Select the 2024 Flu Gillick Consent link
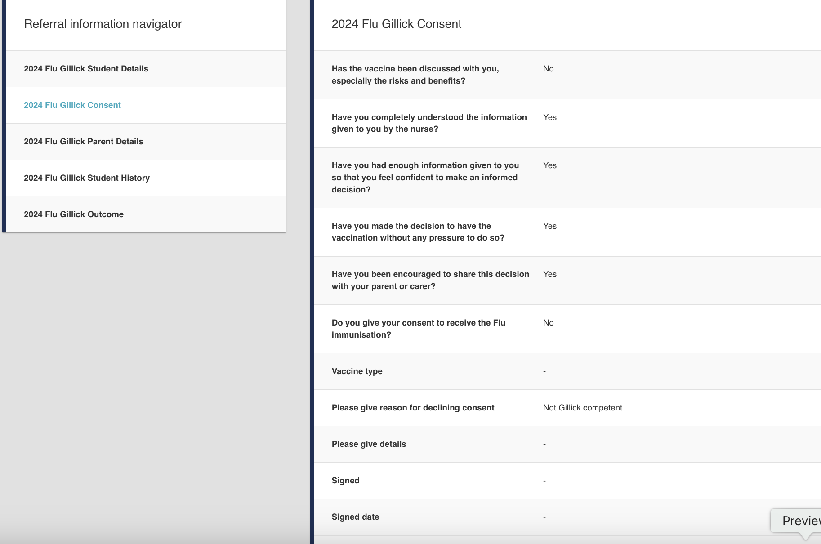821x544 pixels. 72,105
